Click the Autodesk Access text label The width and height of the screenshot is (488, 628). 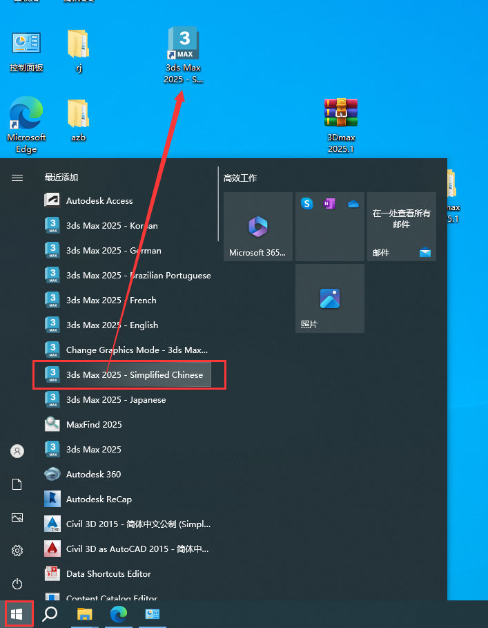coord(99,200)
